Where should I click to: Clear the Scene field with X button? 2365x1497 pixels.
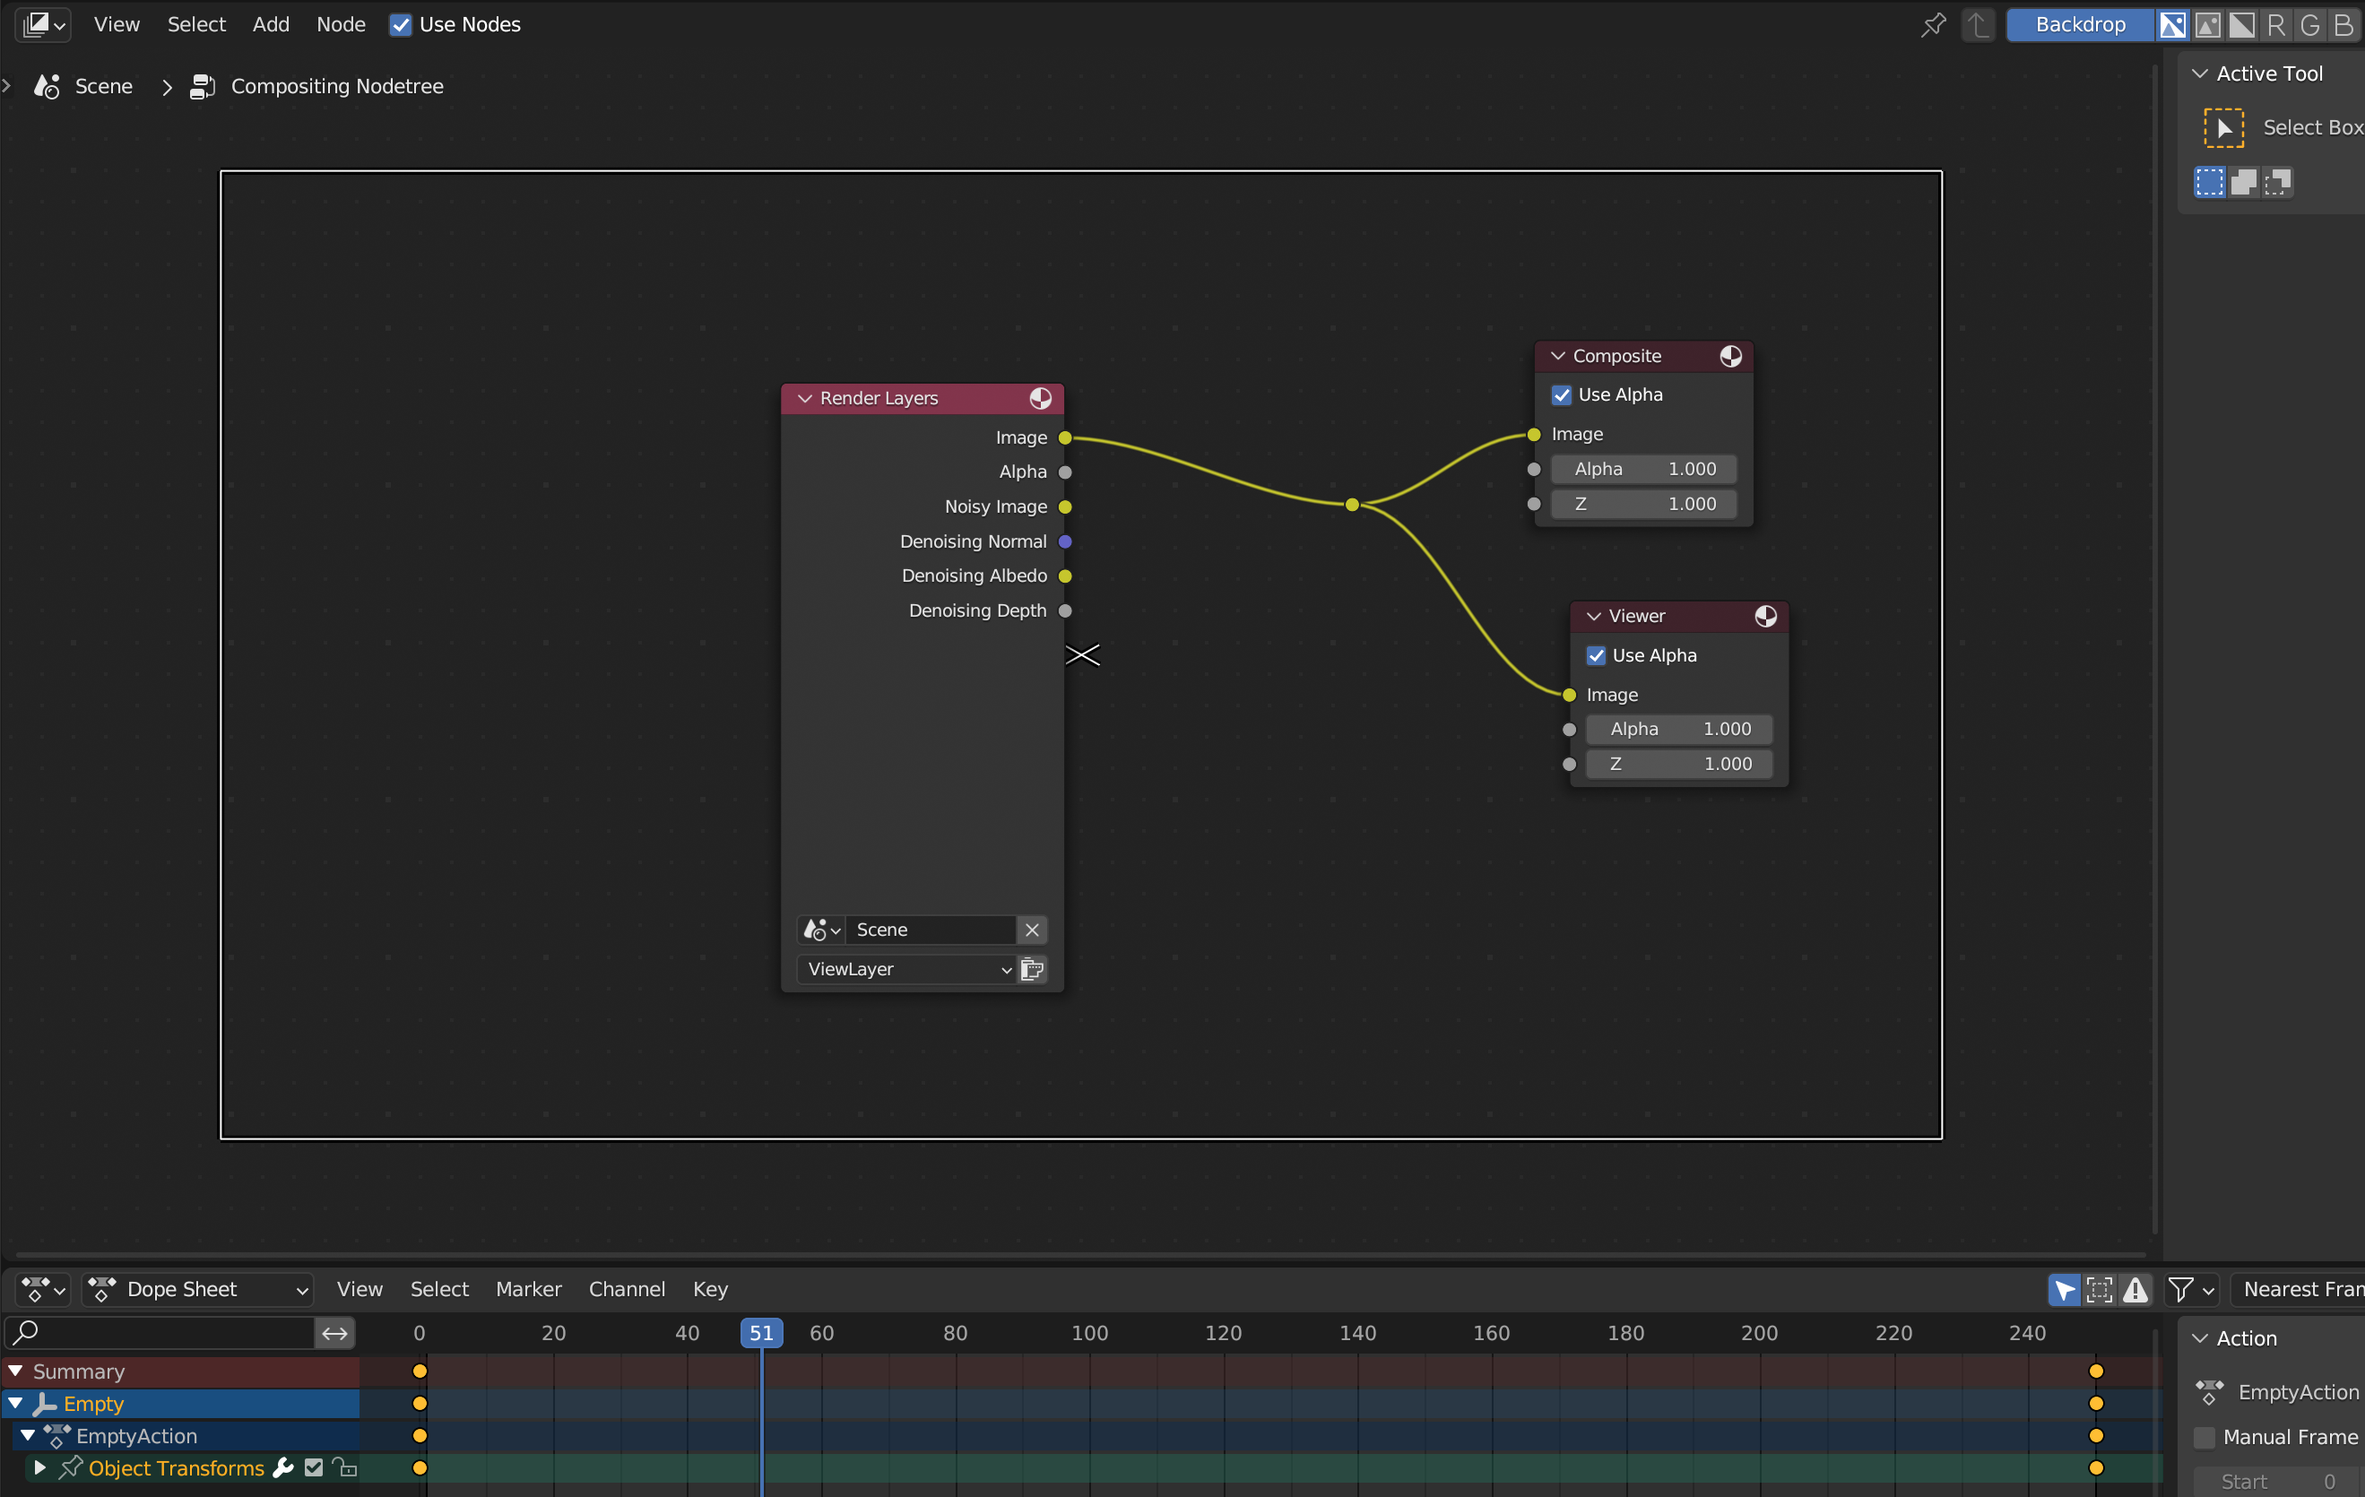pos(1031,930)
